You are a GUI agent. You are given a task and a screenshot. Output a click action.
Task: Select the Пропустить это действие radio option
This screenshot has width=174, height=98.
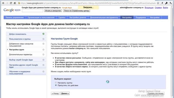pos(56,85)
